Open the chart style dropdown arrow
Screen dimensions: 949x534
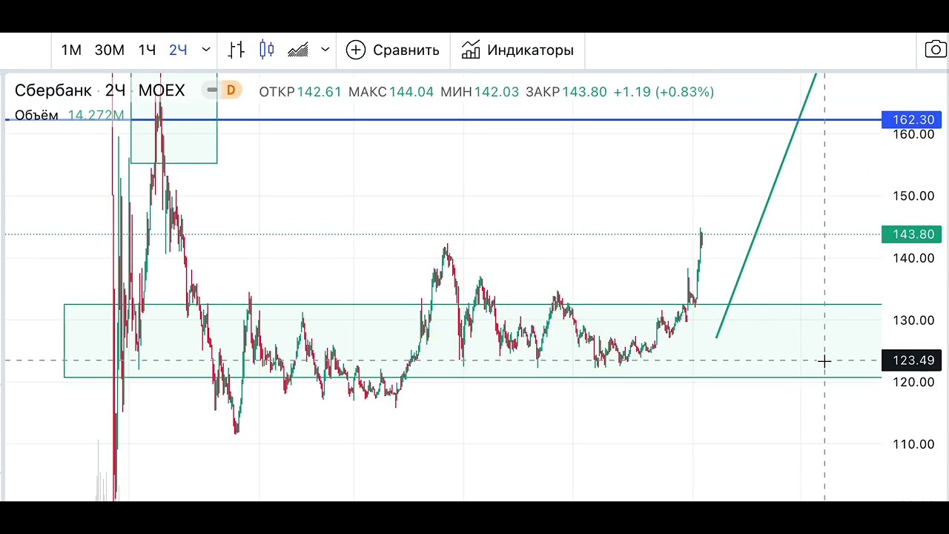click(325, 50)
